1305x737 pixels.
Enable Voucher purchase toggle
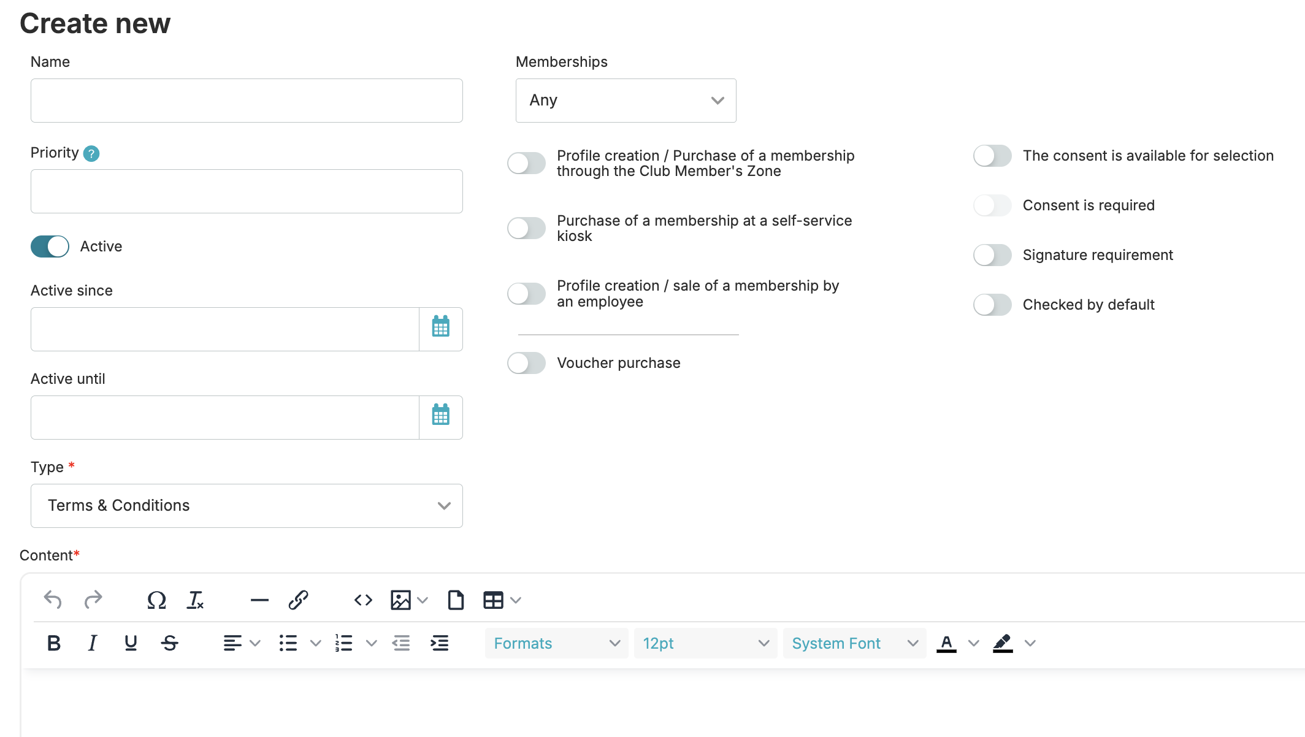[526, 363]
